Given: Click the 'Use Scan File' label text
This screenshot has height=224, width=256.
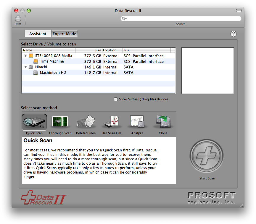Looking at the screenshot, I should 112,133.
